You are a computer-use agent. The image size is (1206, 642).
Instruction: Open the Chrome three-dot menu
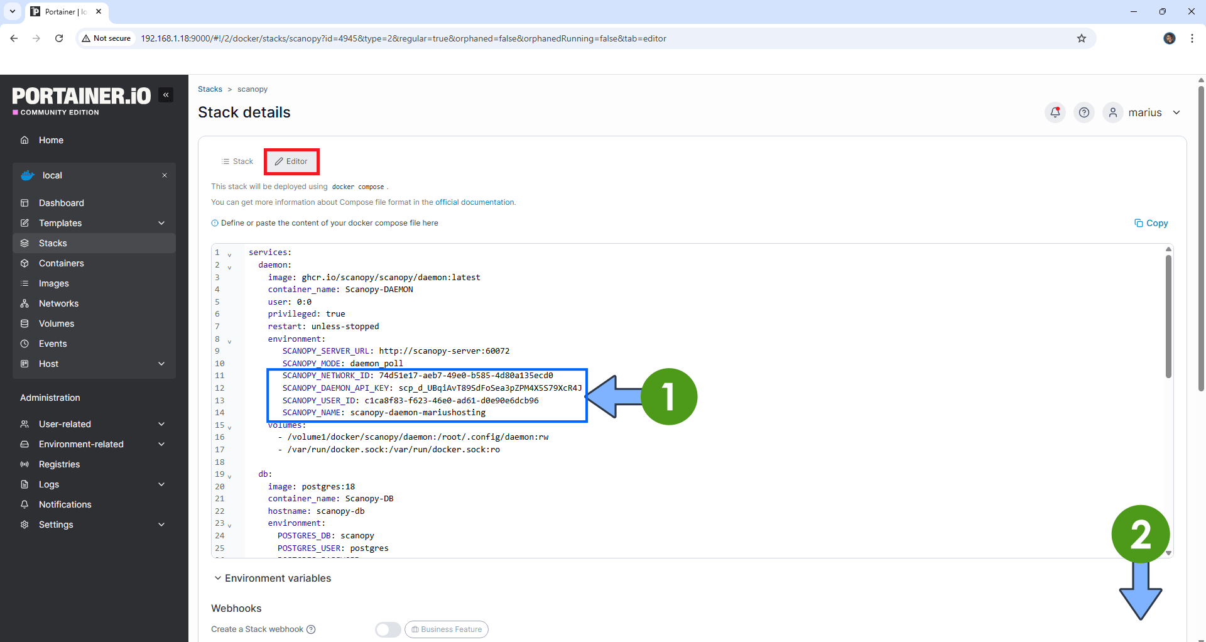point(1192,38)
